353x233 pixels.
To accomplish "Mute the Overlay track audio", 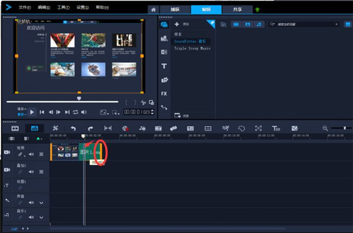I will point(31,172).
